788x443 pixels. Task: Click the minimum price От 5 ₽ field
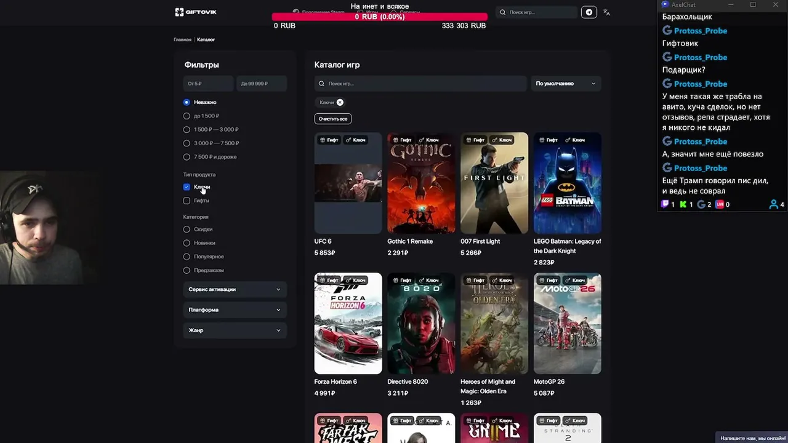(208, 84)
